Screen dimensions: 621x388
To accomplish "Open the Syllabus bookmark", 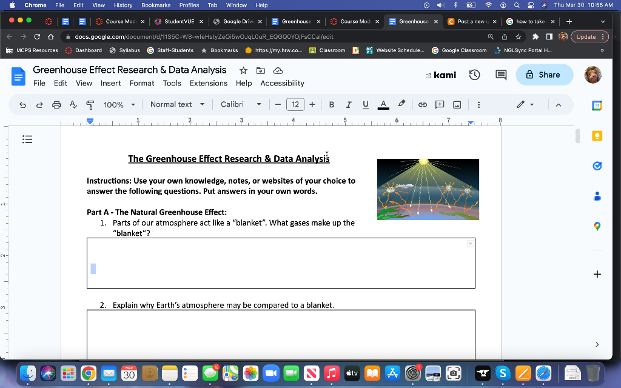I will [x=124, y=50].
